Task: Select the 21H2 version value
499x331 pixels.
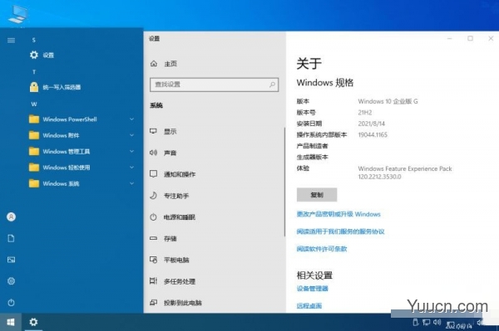Action: pyautogui.click(x=365, y=113)
